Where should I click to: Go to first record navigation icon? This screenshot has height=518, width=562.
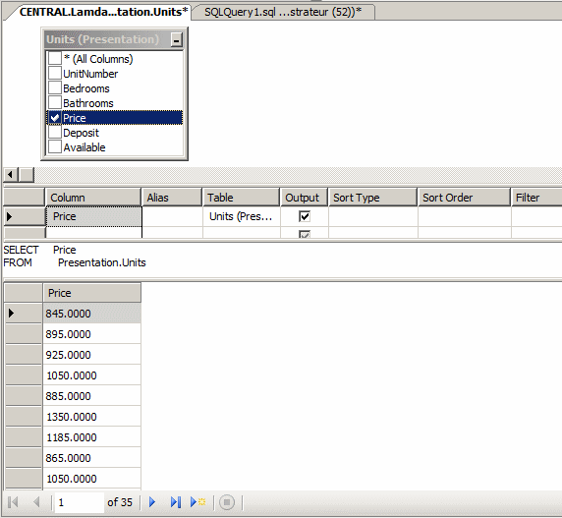13,502
